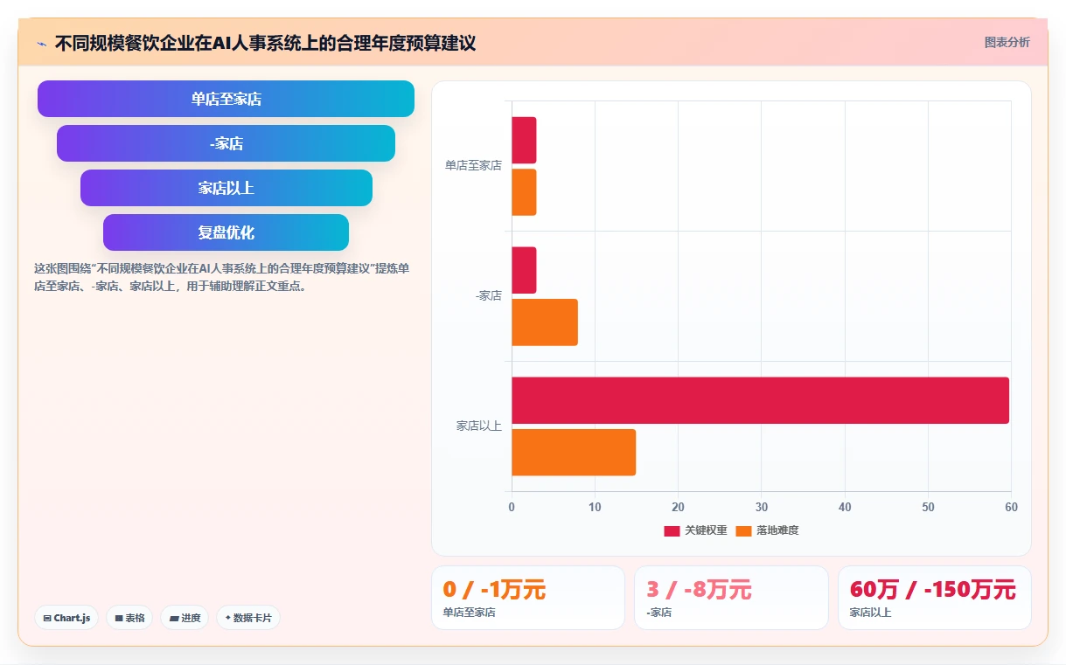Click the Chart.js tag chip
This screenshot has height=665, width=1066.
(66, 618)
